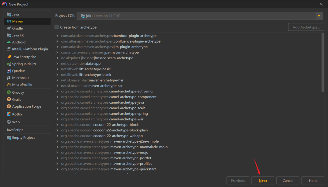The width and height of the screenshot is (328, 187).
Task: Click the Java FX folder icon
Action: click(9, 35)
